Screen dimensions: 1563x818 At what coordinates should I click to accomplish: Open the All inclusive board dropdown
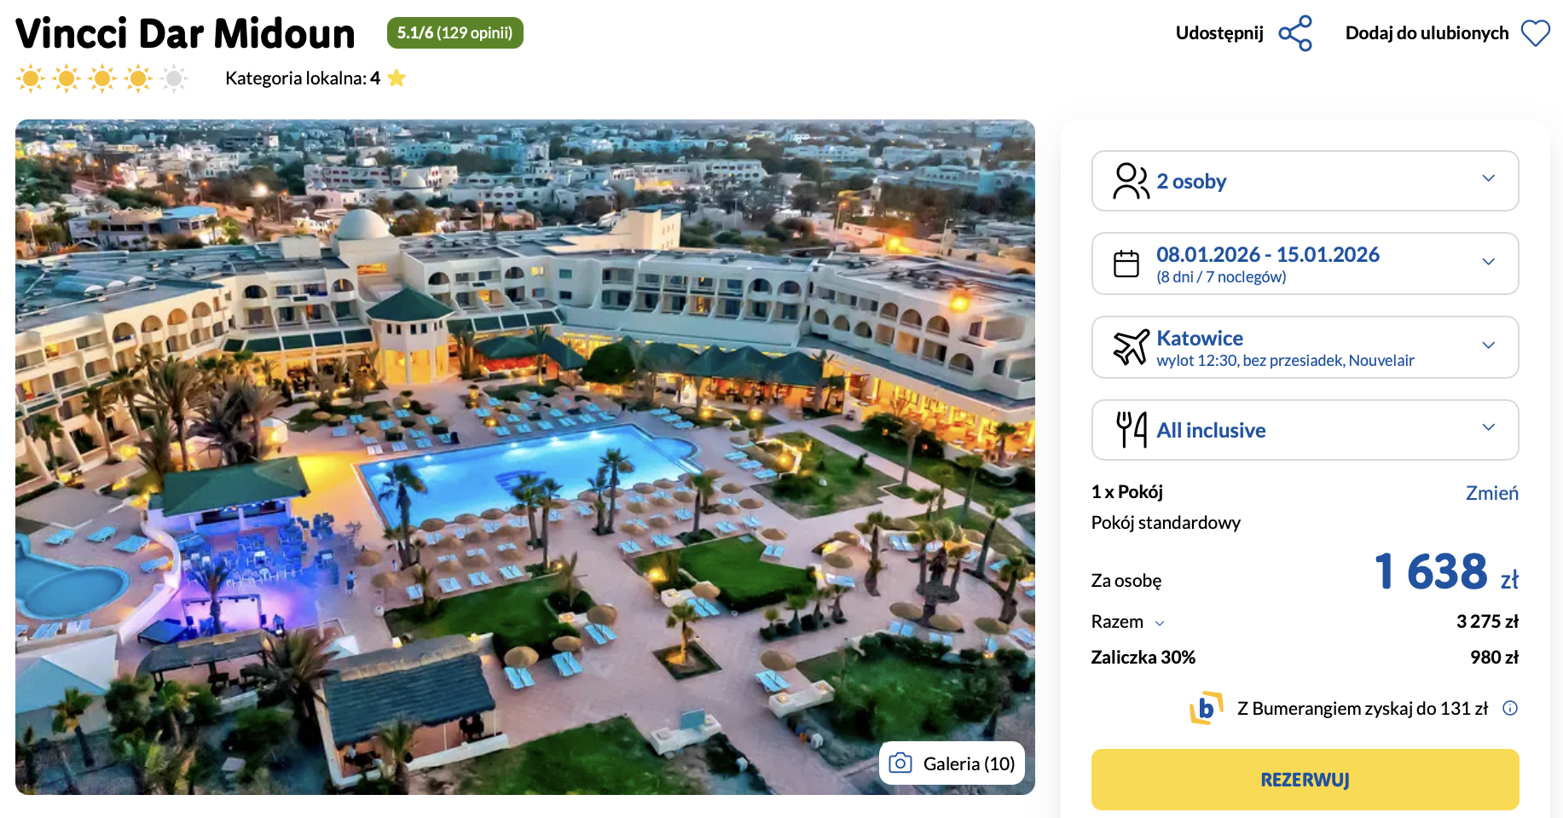[1489, 427]
